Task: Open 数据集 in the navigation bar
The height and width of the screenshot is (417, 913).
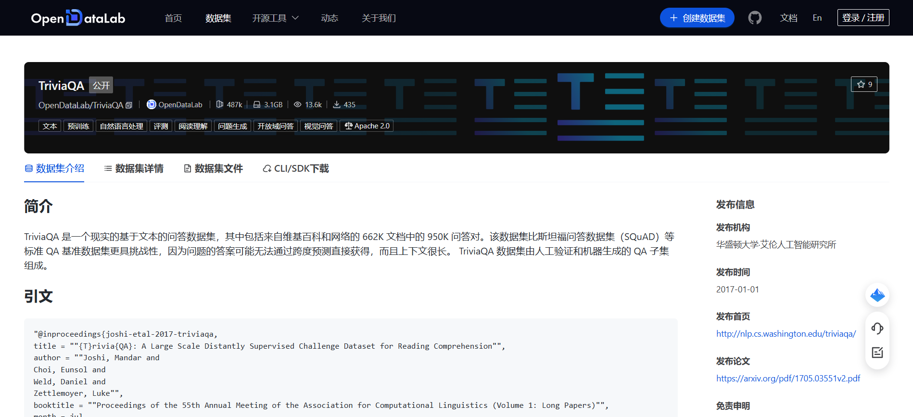Action: [218, 18]
